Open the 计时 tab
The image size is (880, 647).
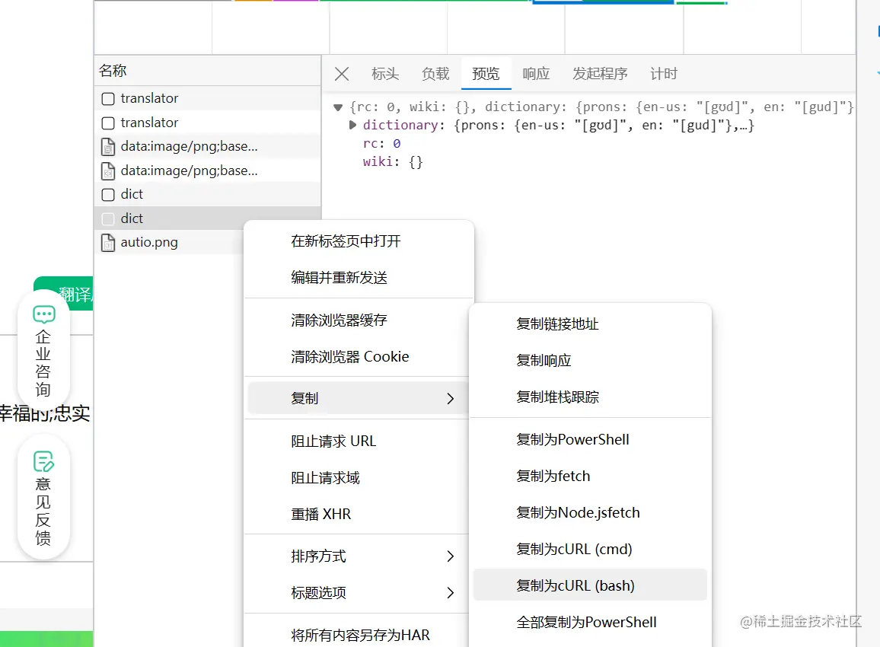(x=664, y=74)
